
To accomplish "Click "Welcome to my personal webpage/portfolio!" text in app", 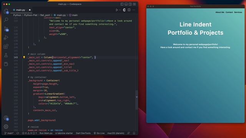I will [x=195, y=44].
